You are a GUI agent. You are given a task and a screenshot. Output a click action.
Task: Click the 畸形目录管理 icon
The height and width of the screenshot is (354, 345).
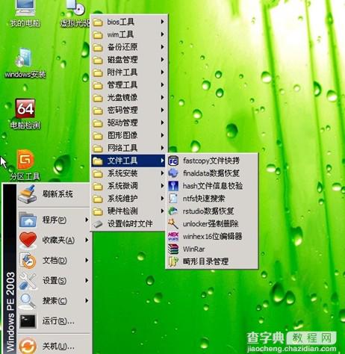click(x=173, y=261)
